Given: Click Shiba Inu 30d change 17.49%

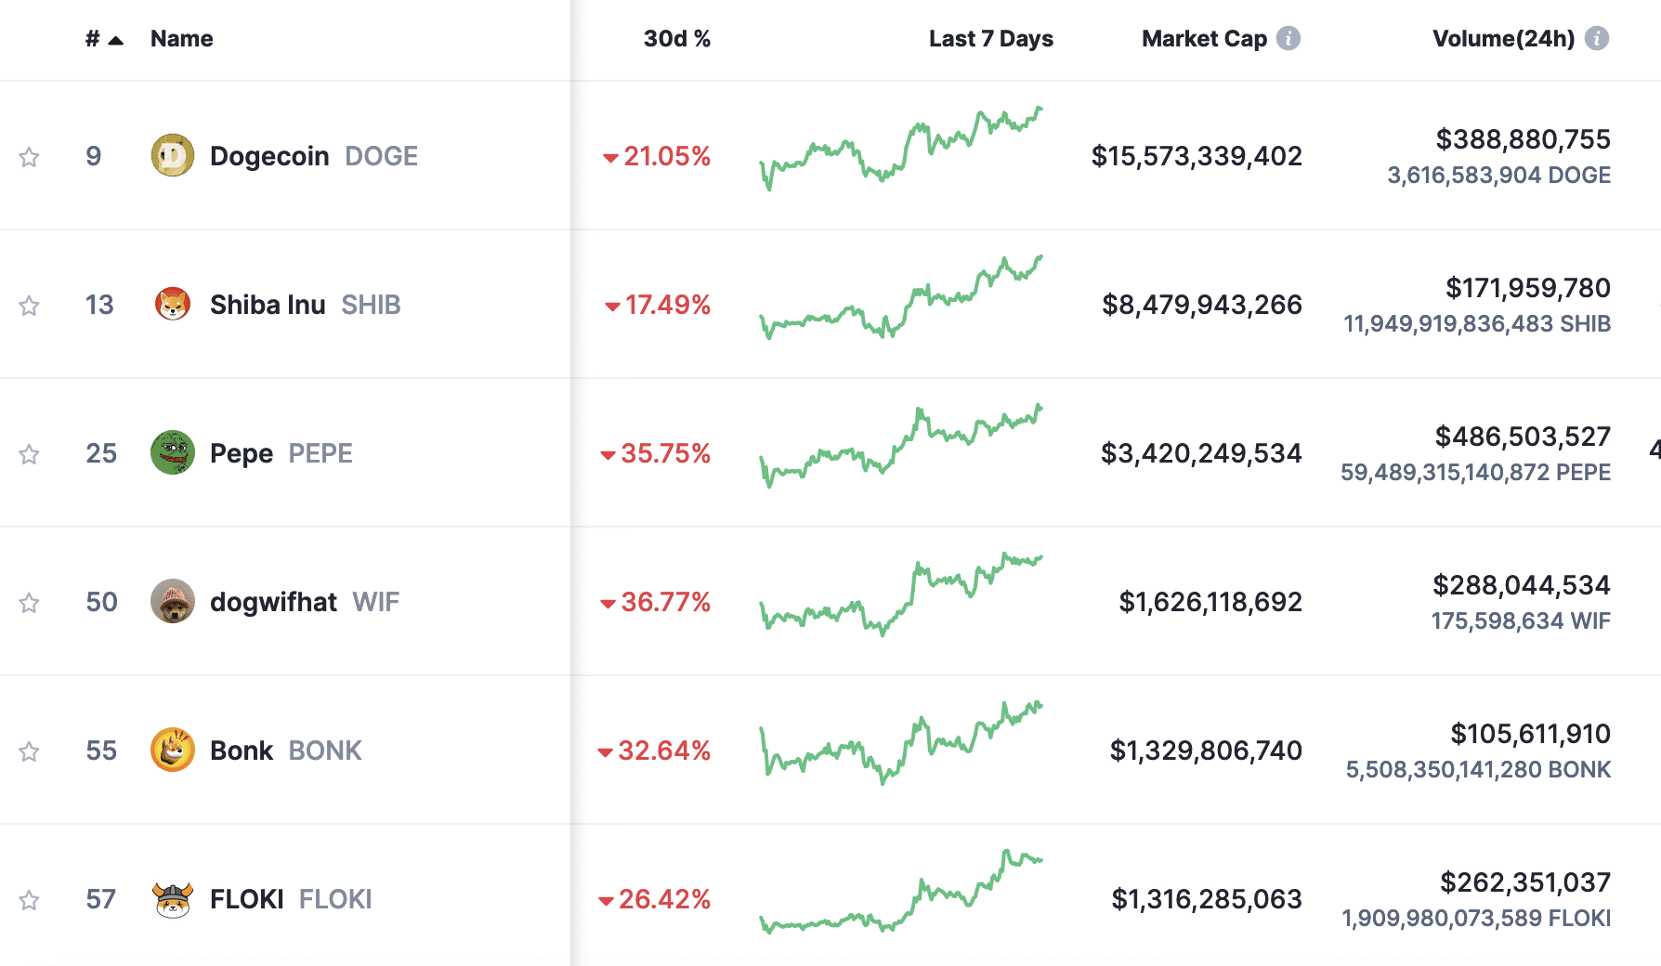Looking at the screenshot, I should tap(658, 305).
